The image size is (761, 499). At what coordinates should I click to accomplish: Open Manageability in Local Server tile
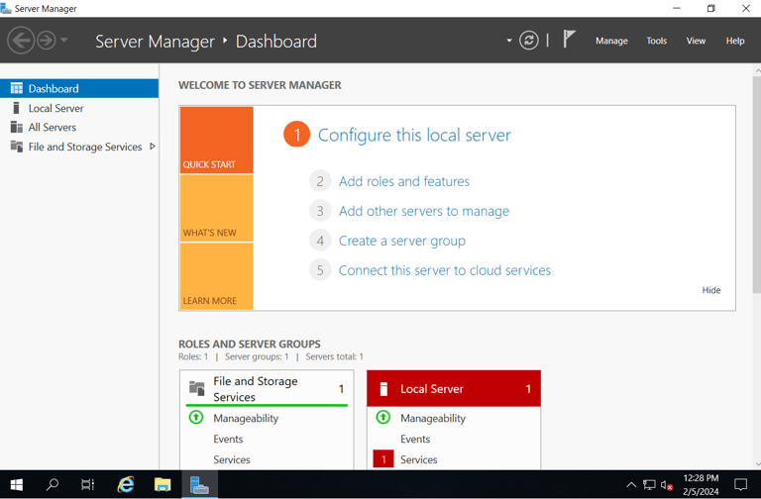[433, 418]
